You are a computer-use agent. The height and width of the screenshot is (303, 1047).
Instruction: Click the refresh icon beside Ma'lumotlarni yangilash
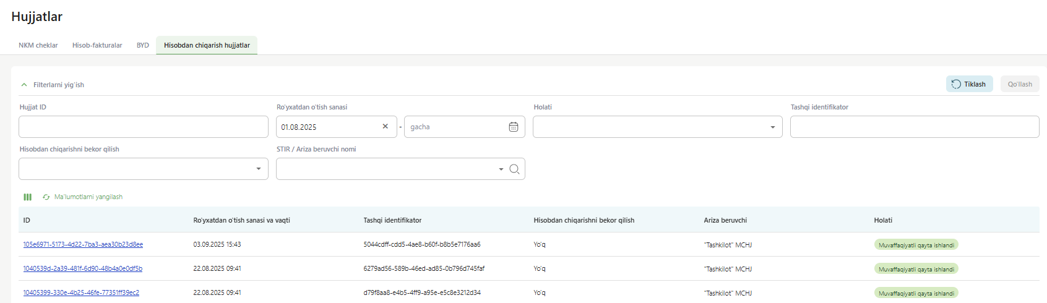46,197
